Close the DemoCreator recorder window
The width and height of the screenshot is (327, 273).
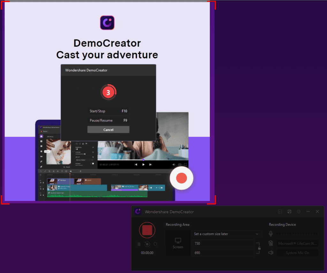tap(317, 212)
